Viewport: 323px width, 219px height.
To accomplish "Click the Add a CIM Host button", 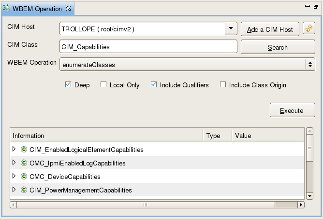I will (270, 29).
